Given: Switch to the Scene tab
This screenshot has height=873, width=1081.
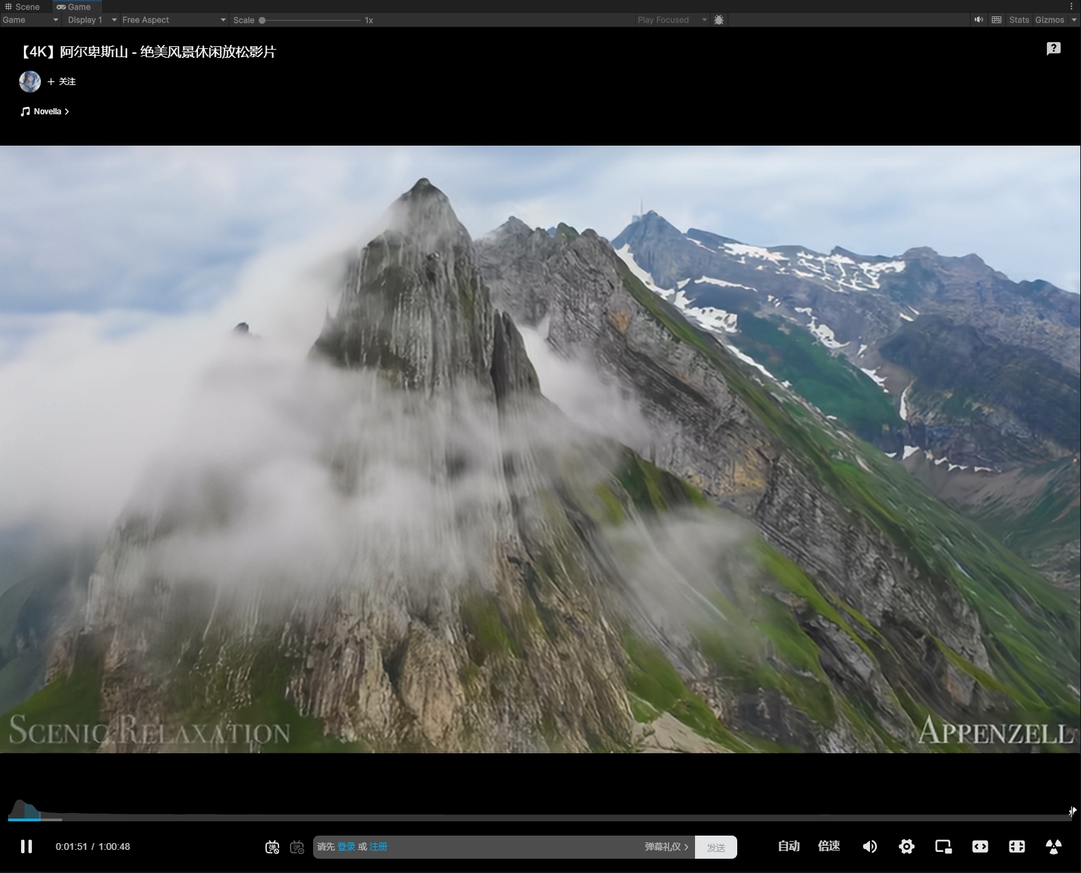Looking at the screenshot, I should 23,7.
